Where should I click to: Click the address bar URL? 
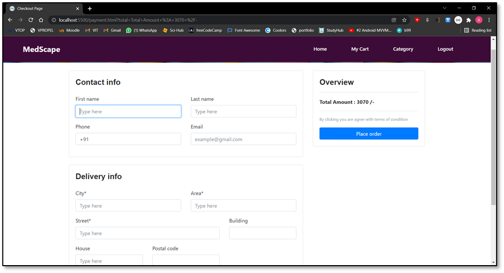(x=128, y=20)
